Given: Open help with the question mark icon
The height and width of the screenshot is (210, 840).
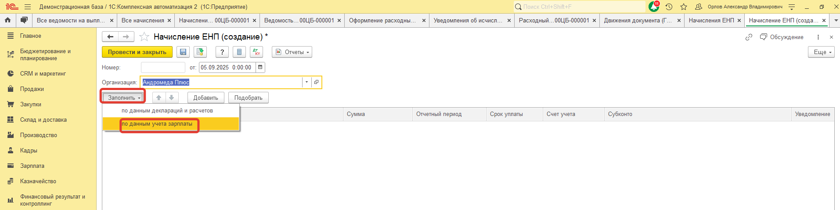Looking at the screenshot, I should [222, 52].
